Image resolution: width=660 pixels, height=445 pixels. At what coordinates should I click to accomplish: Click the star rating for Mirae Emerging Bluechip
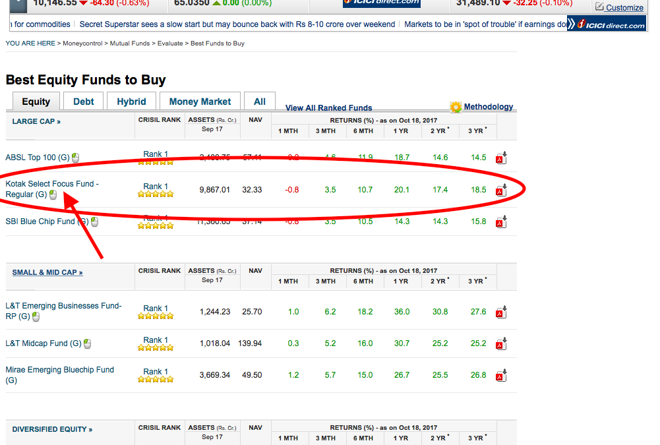pos(156,379)
